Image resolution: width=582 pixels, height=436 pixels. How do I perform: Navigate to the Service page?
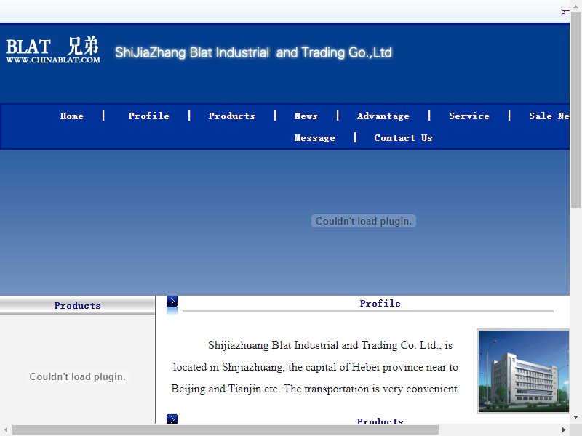[469, 116]
